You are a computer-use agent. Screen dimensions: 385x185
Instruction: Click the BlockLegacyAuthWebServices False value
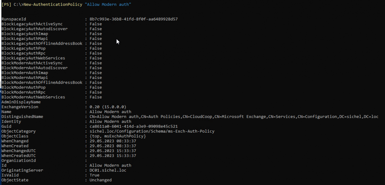click(96, 58)
